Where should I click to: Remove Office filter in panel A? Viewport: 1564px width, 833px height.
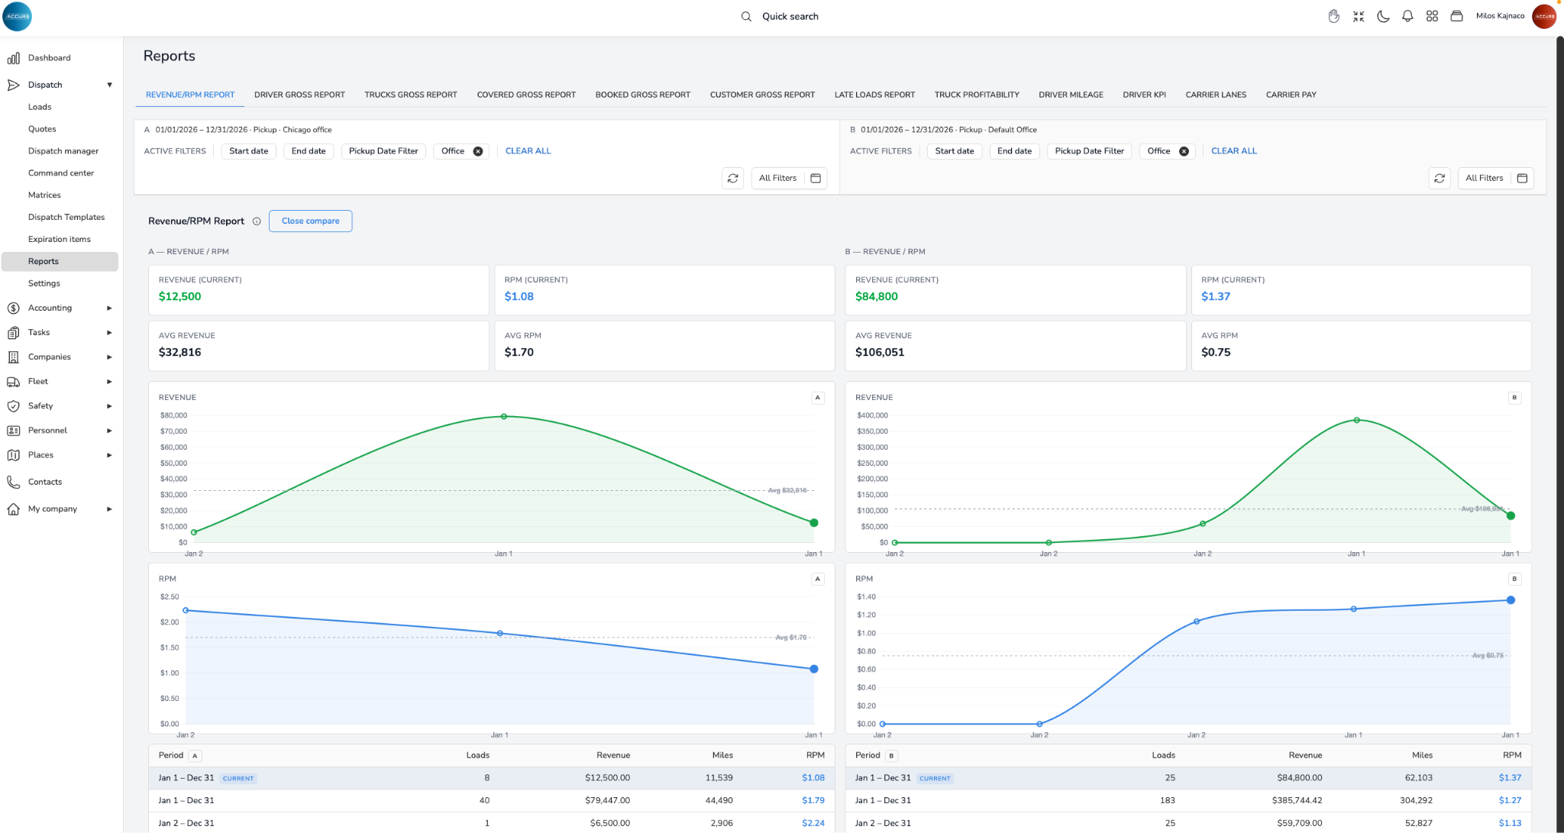478,151
